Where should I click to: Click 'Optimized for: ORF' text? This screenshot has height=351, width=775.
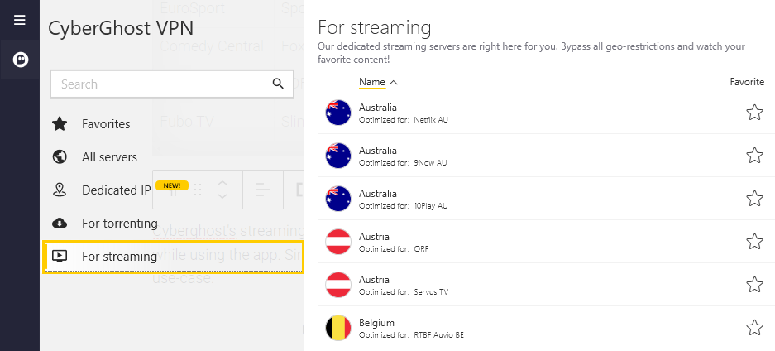[394, 248]
